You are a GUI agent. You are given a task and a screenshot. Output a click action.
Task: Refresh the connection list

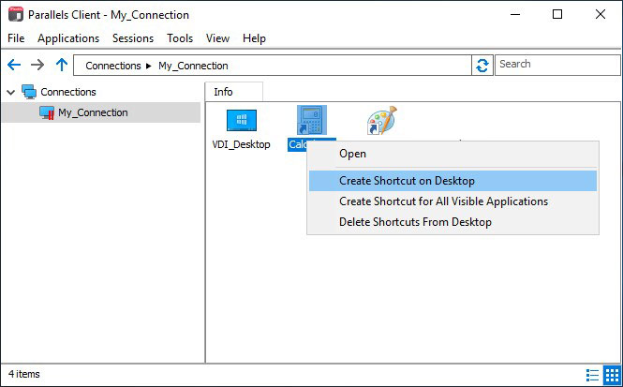[x=482, y=66]
